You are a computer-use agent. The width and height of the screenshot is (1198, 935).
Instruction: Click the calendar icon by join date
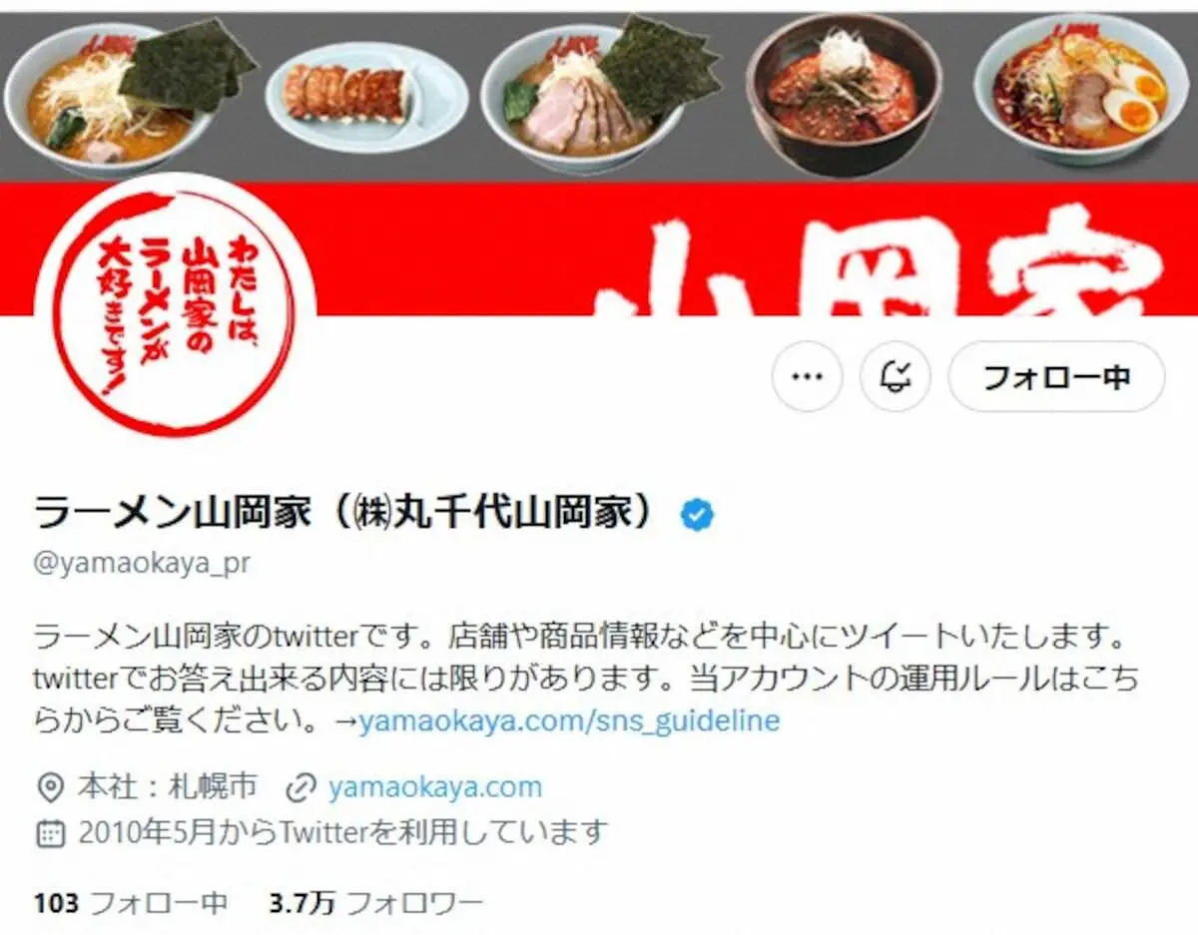50,831
